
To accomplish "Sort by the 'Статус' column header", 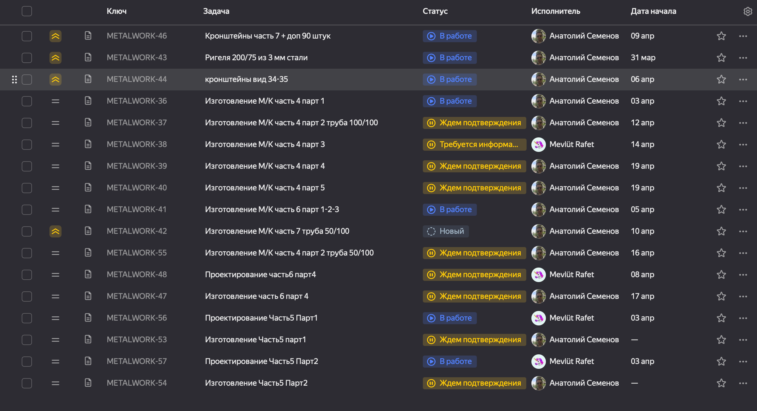I will pos(435,11).
